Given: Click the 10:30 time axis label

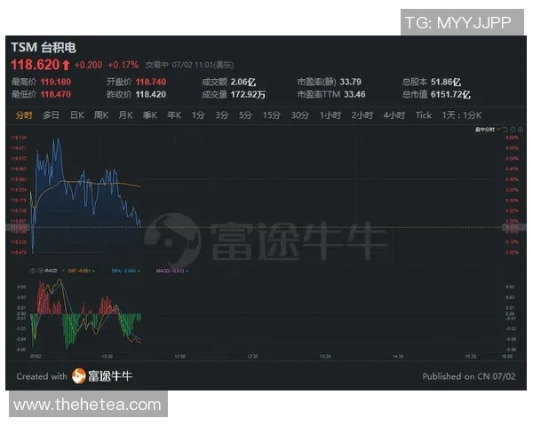Looking at the screenshot, I should 107,357.
